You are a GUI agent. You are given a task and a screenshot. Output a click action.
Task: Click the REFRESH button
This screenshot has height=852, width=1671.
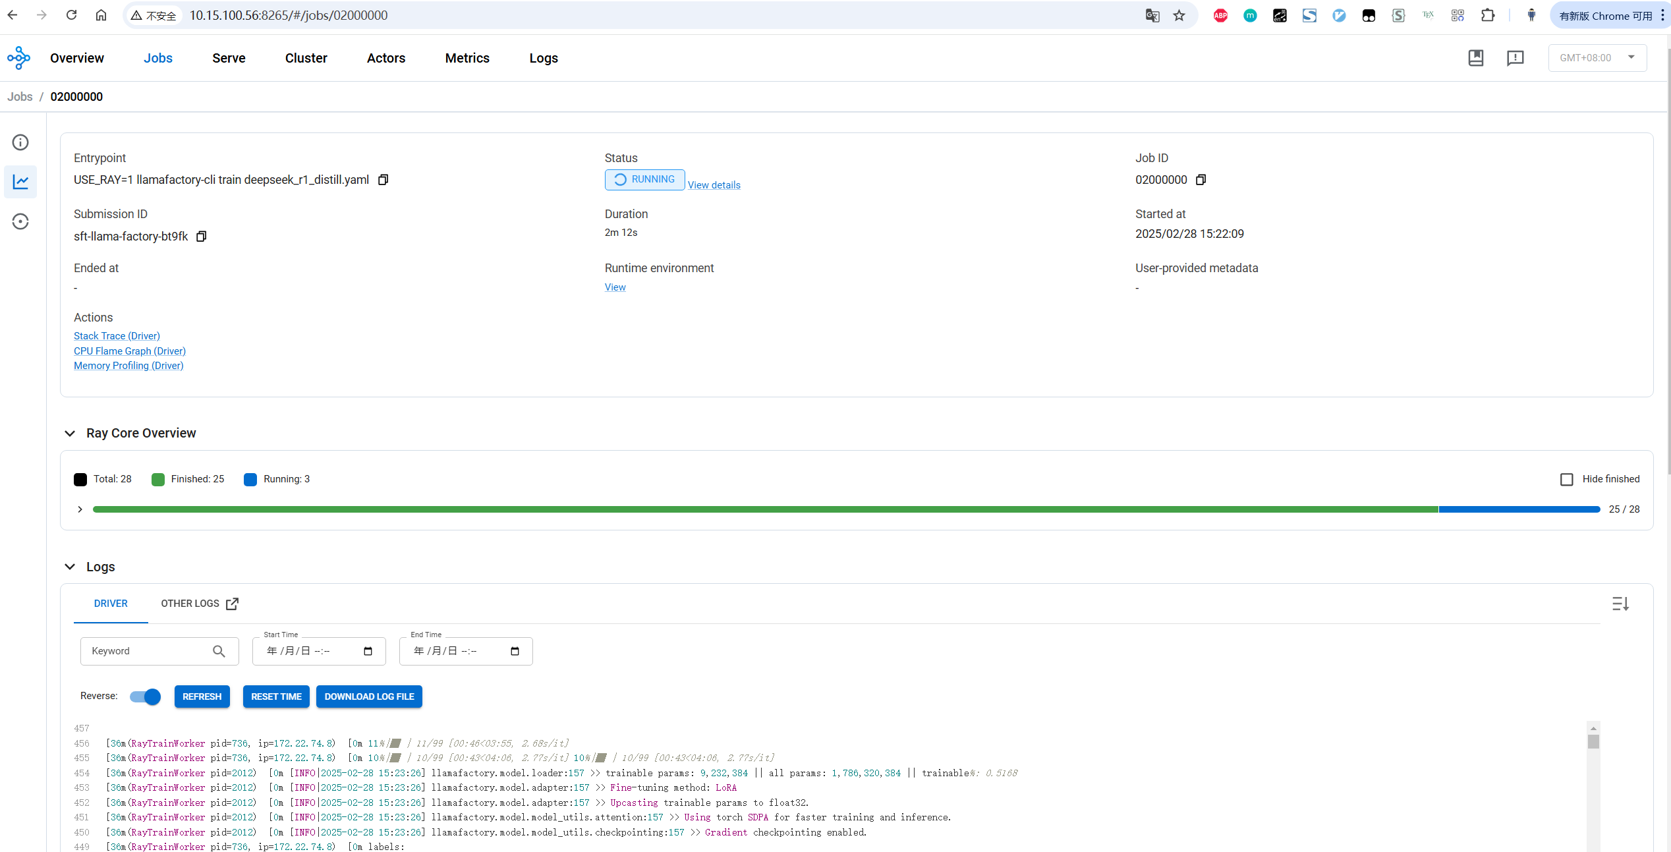coord(202,696)
